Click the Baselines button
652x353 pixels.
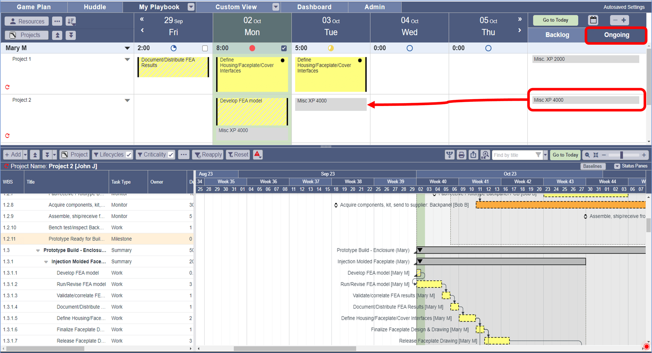point(592,166)
